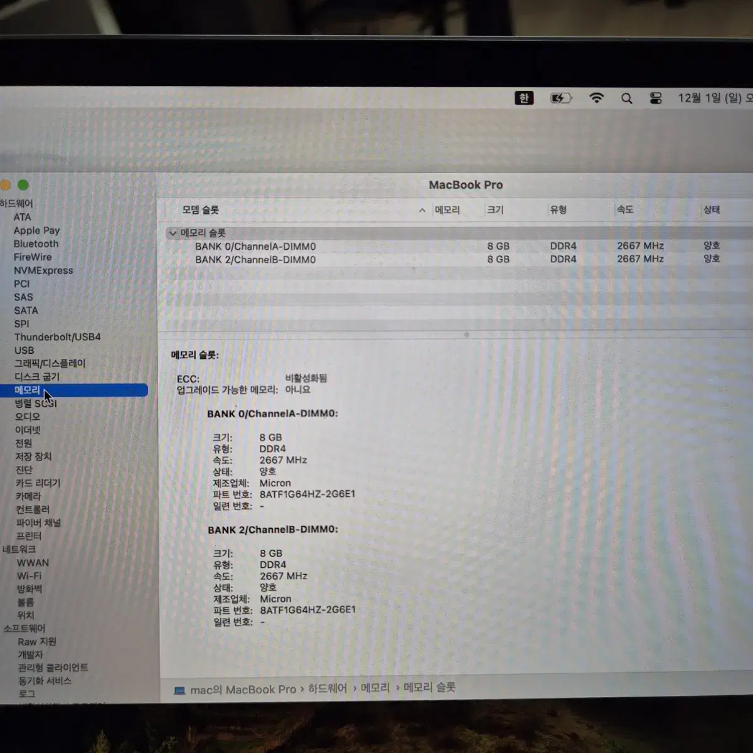Select SAS in the sidebar
Viewport: 753px width, 753px height.
click(x=23, y=297)
